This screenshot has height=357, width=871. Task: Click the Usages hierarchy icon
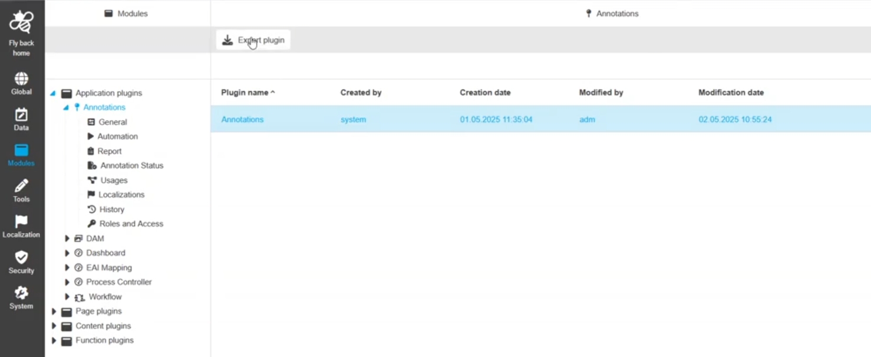(x=92, y=180)
